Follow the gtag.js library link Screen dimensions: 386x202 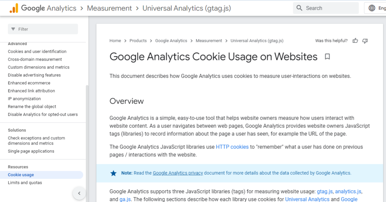(324, 192)
